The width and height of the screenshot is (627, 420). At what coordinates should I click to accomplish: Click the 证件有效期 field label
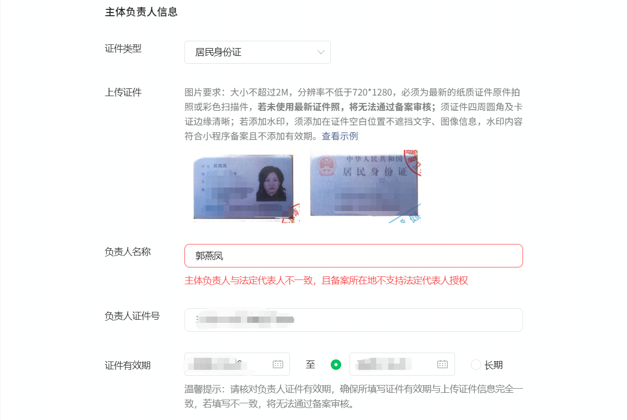click(128, 365)
